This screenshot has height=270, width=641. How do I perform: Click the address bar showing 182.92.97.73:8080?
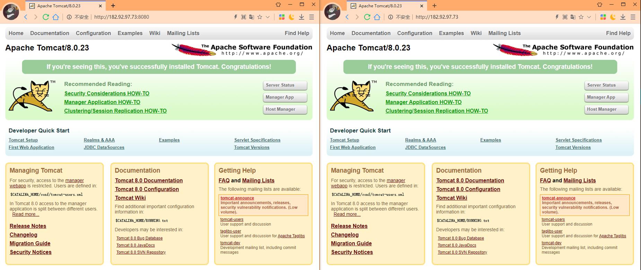coord(122,17)
